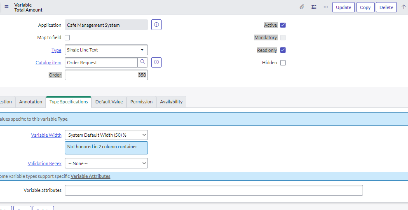
Task: Click the up arrow previous record icon
Action: [x=403, y=7]
